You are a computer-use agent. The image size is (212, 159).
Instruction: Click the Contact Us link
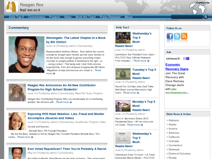point(203,3)
